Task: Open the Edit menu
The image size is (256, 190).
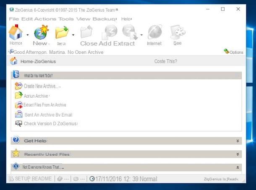Action: (27, 19)
